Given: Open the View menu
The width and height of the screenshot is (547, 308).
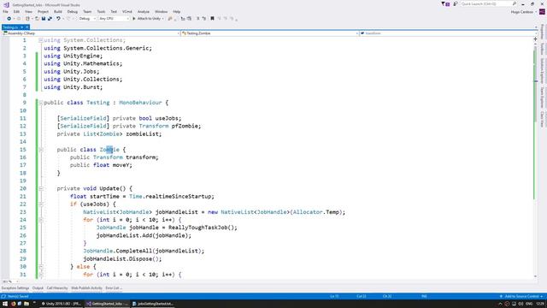Looking at the screenshot, I should pyautogui.click(x=28, y=11).
